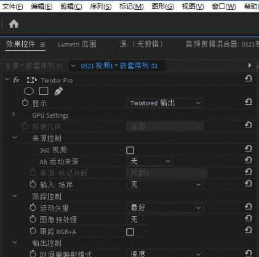This screenshot has height=257, width=259.
Task: Show timeline view via the arrow
Action: tap(249, 65)
